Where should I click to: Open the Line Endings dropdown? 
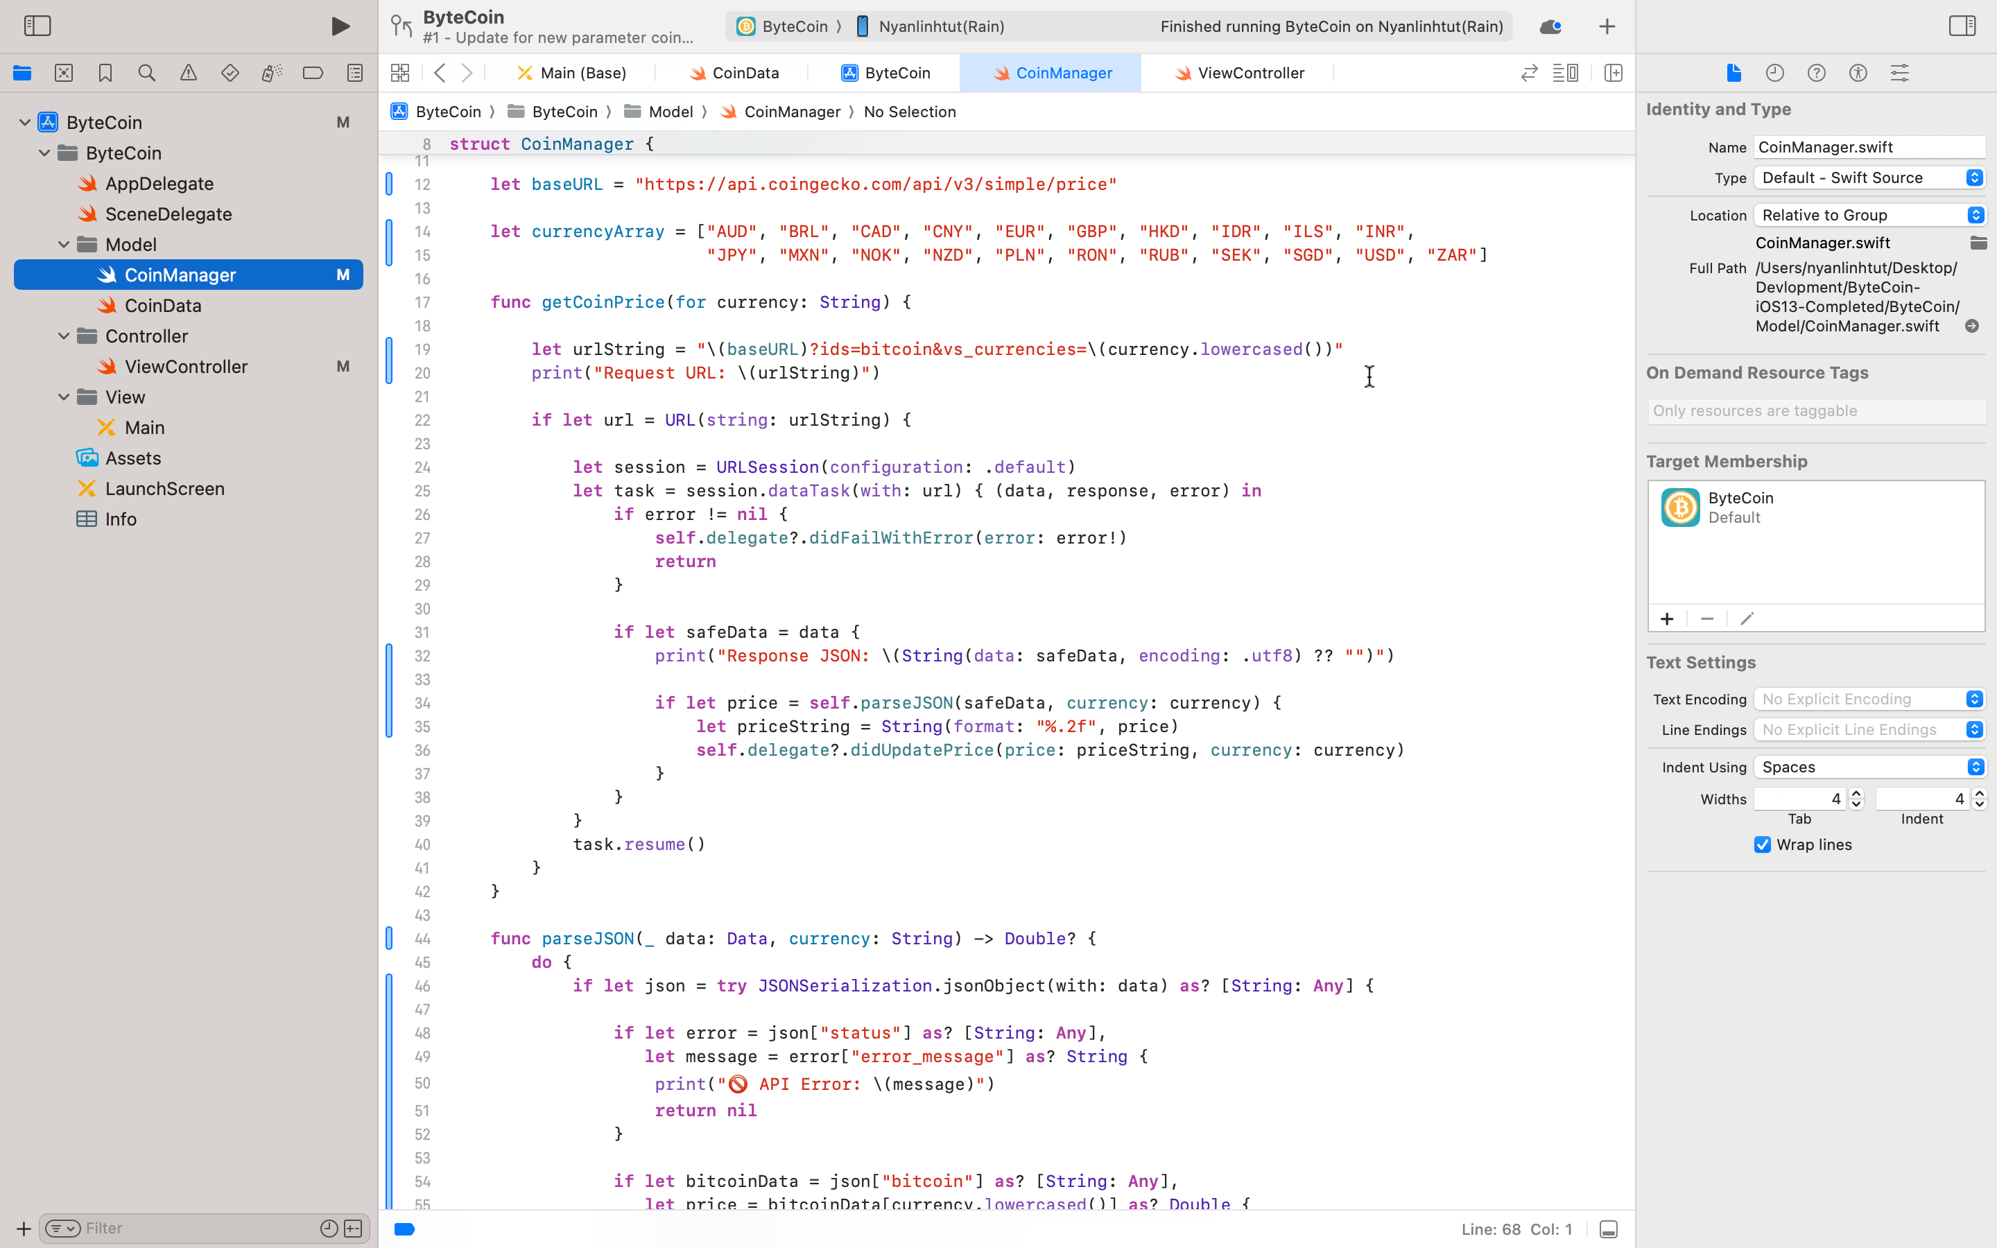tap(1869, 729)
